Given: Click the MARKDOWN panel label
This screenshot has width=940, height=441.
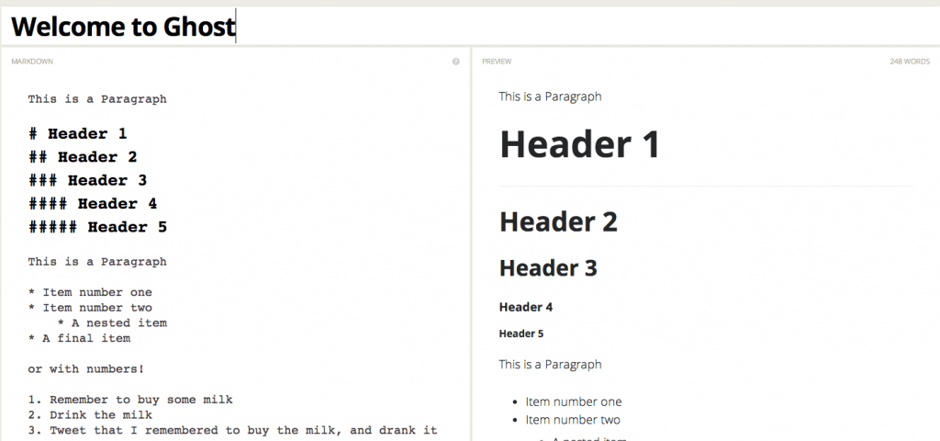Looking at the screenshot, I should click(32, 62).
